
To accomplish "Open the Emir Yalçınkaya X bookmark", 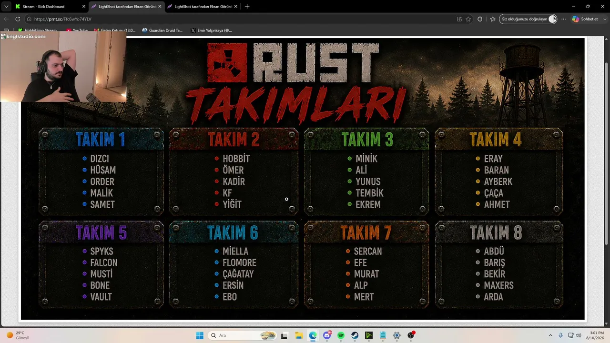I will coord(211,30).
